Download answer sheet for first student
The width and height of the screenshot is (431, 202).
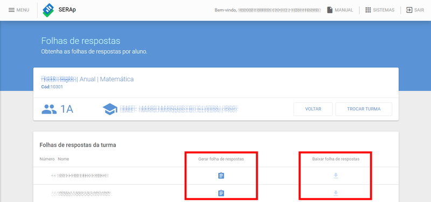pos(336,176)
